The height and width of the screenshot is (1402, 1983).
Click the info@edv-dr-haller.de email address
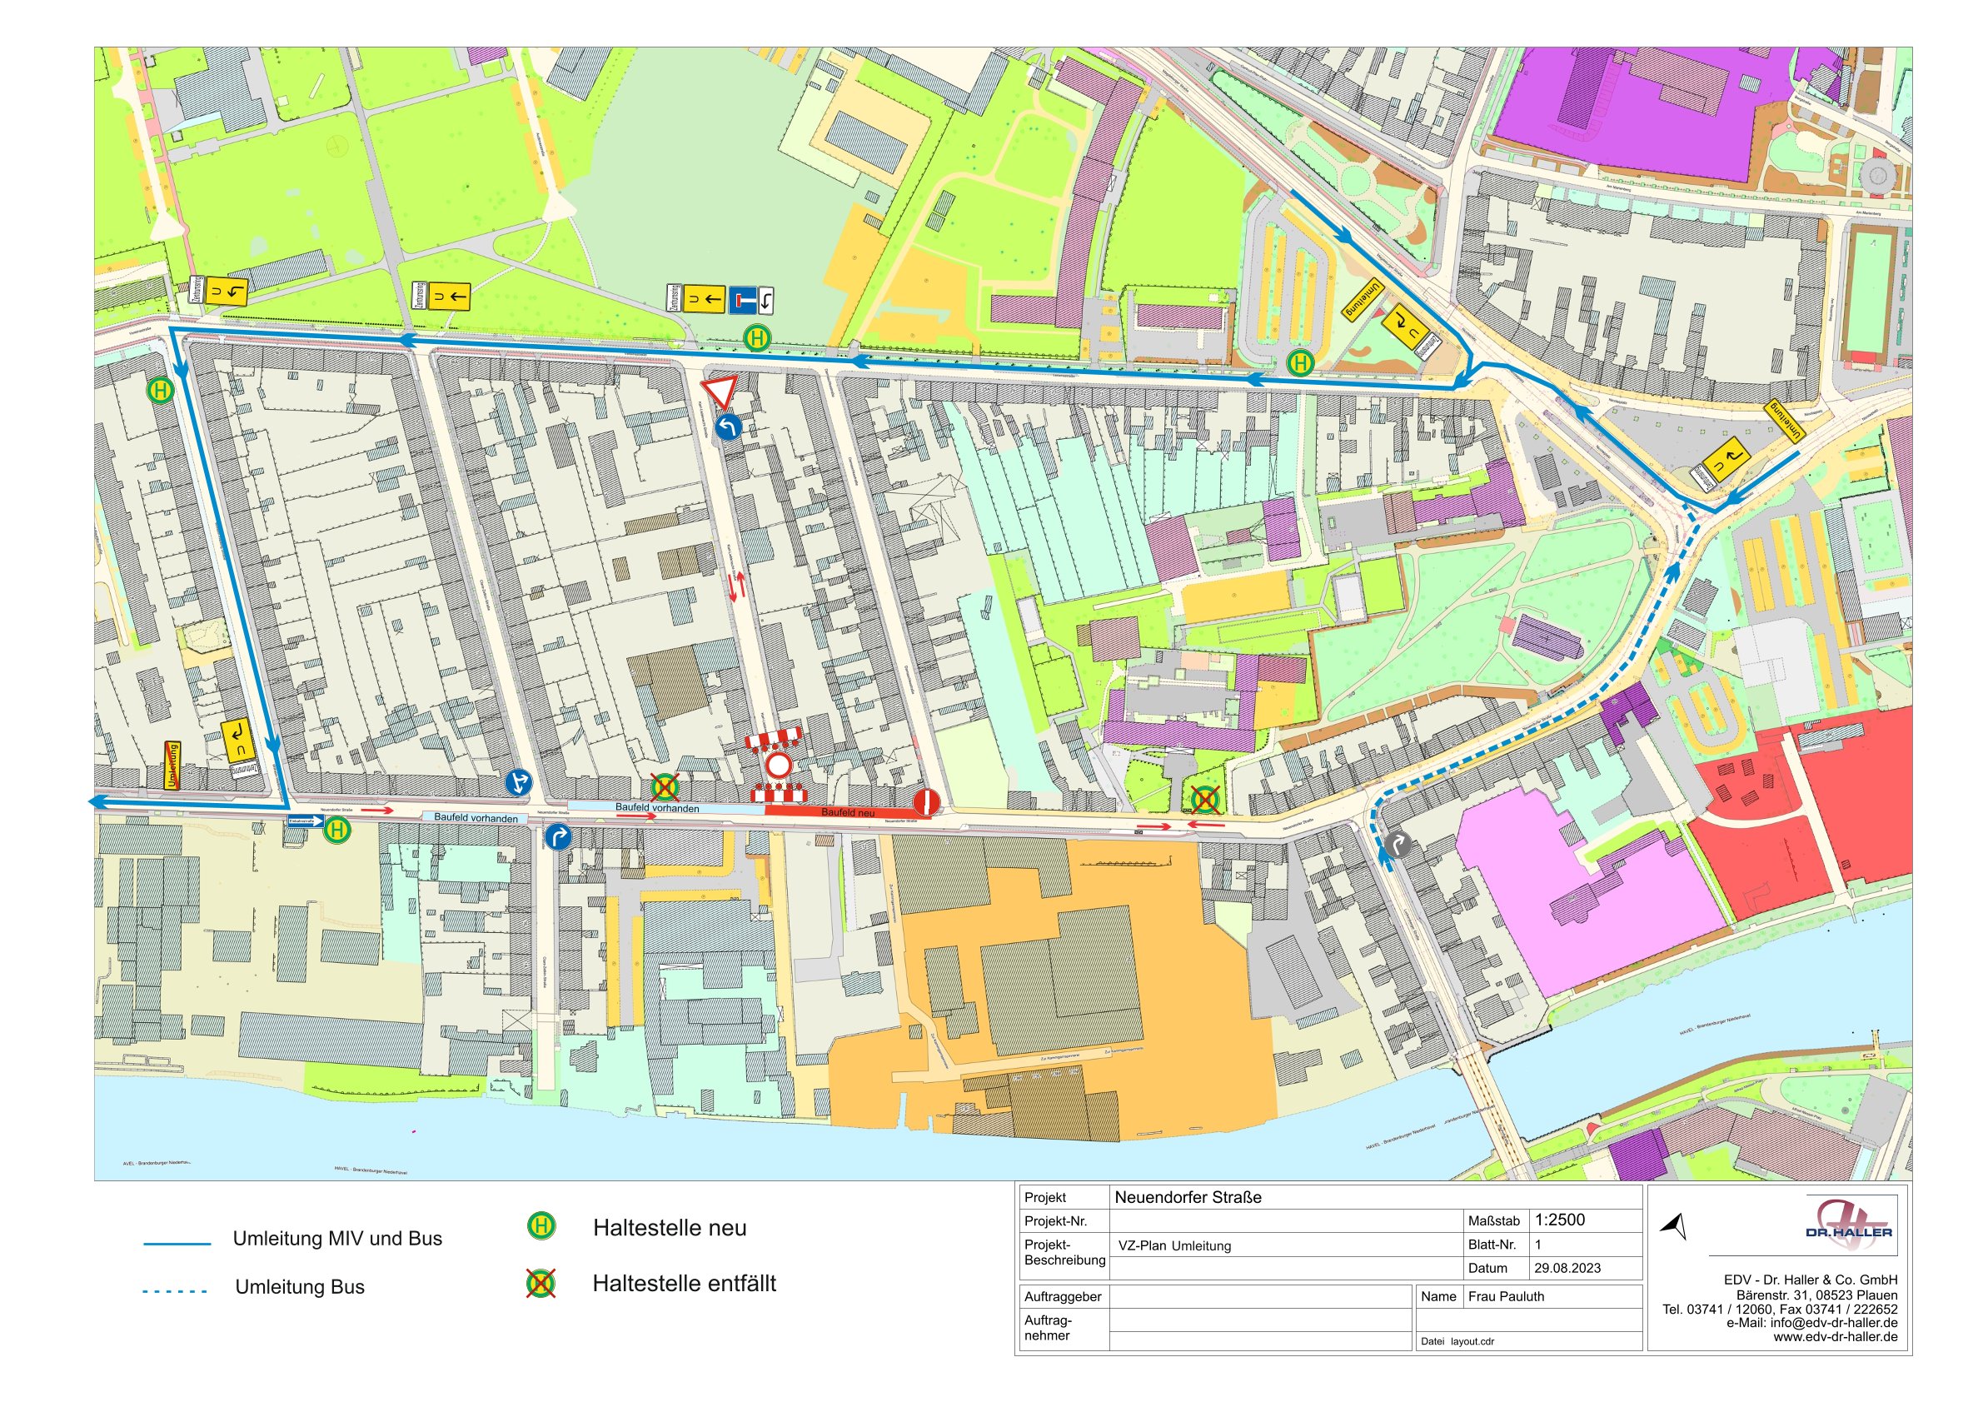pos(1834,1323)
